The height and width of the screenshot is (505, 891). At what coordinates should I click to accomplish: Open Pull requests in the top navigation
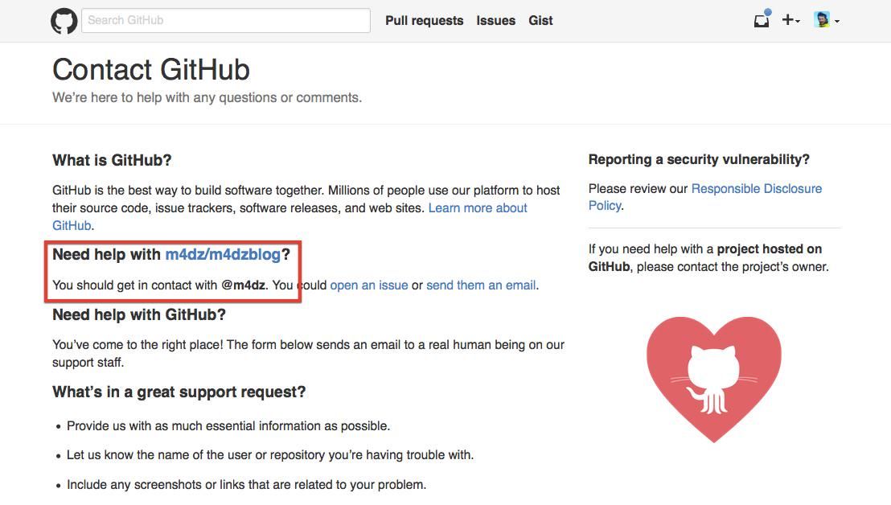pyautogui.click(x=424, y=21)
